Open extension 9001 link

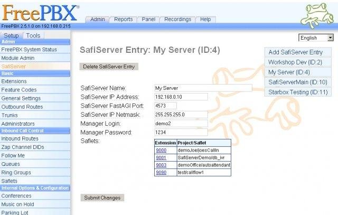(x=161, y=157)
